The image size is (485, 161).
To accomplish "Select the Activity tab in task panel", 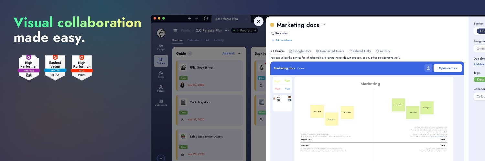I will (383, 51).
